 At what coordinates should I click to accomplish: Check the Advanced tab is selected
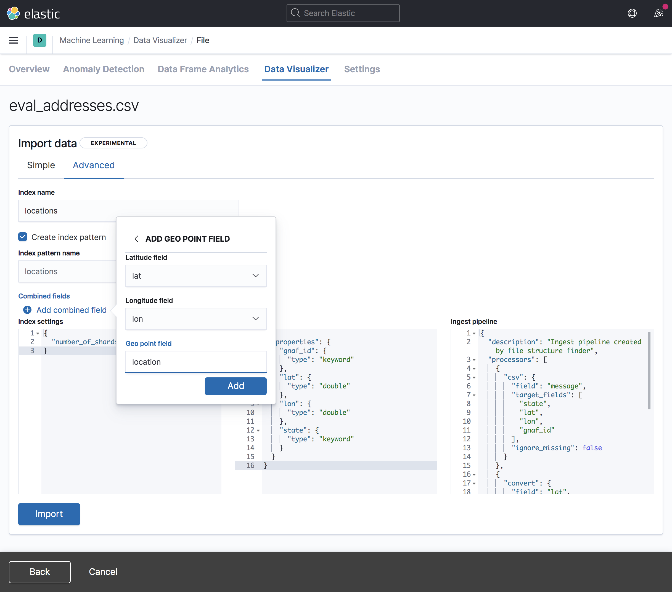[93, 166]
